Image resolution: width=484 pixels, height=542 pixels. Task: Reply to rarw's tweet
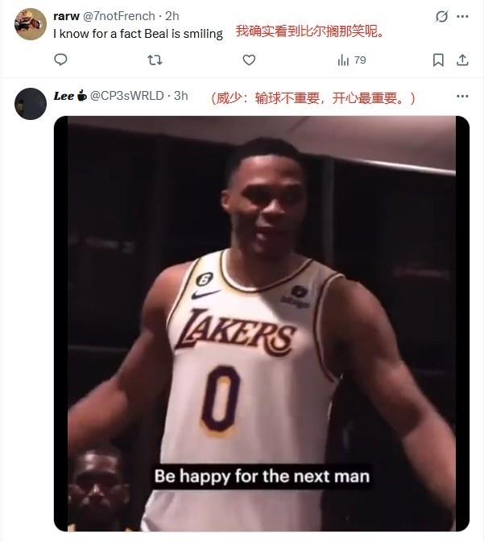click(60, 60)
